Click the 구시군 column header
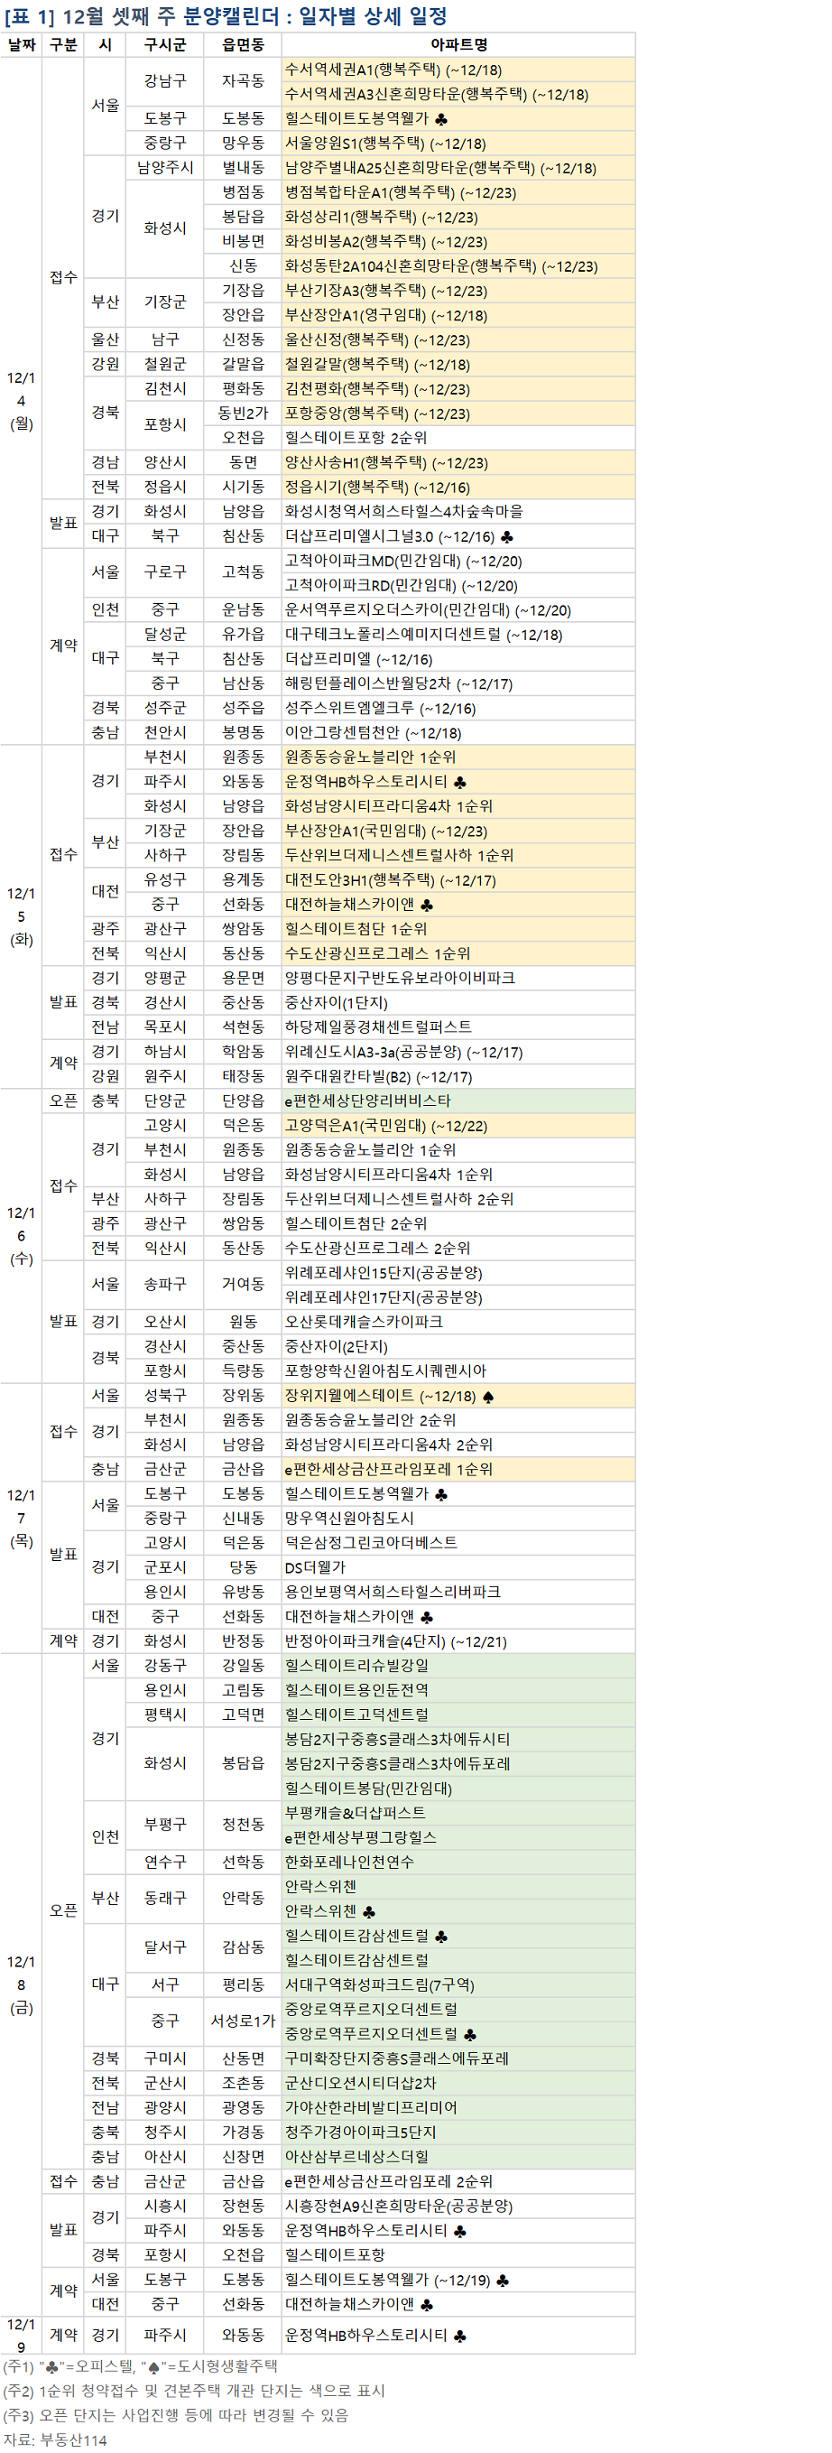Image resolution: width=832 pixels, height=2453 pixels. (165, 45)
